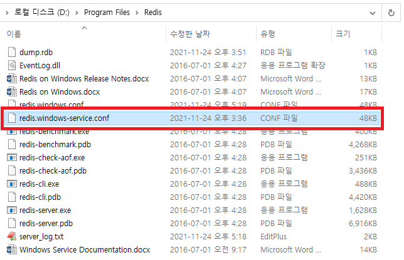404x260 pixels.
Task: Select redis-check-aof.pdb file name
Action: (53, 170)
